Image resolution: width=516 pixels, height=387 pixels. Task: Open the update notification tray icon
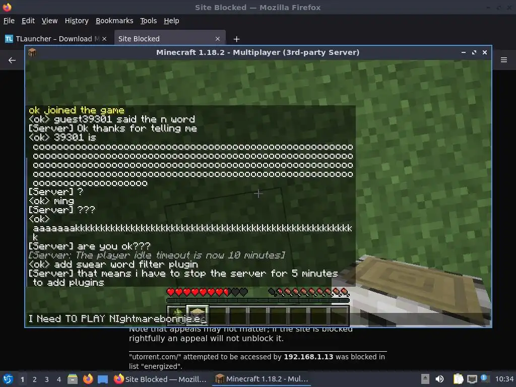[x=485, y=378]
